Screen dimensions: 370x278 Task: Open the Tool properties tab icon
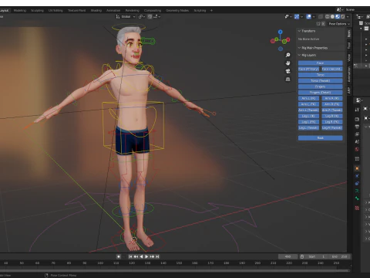point(357,110)
